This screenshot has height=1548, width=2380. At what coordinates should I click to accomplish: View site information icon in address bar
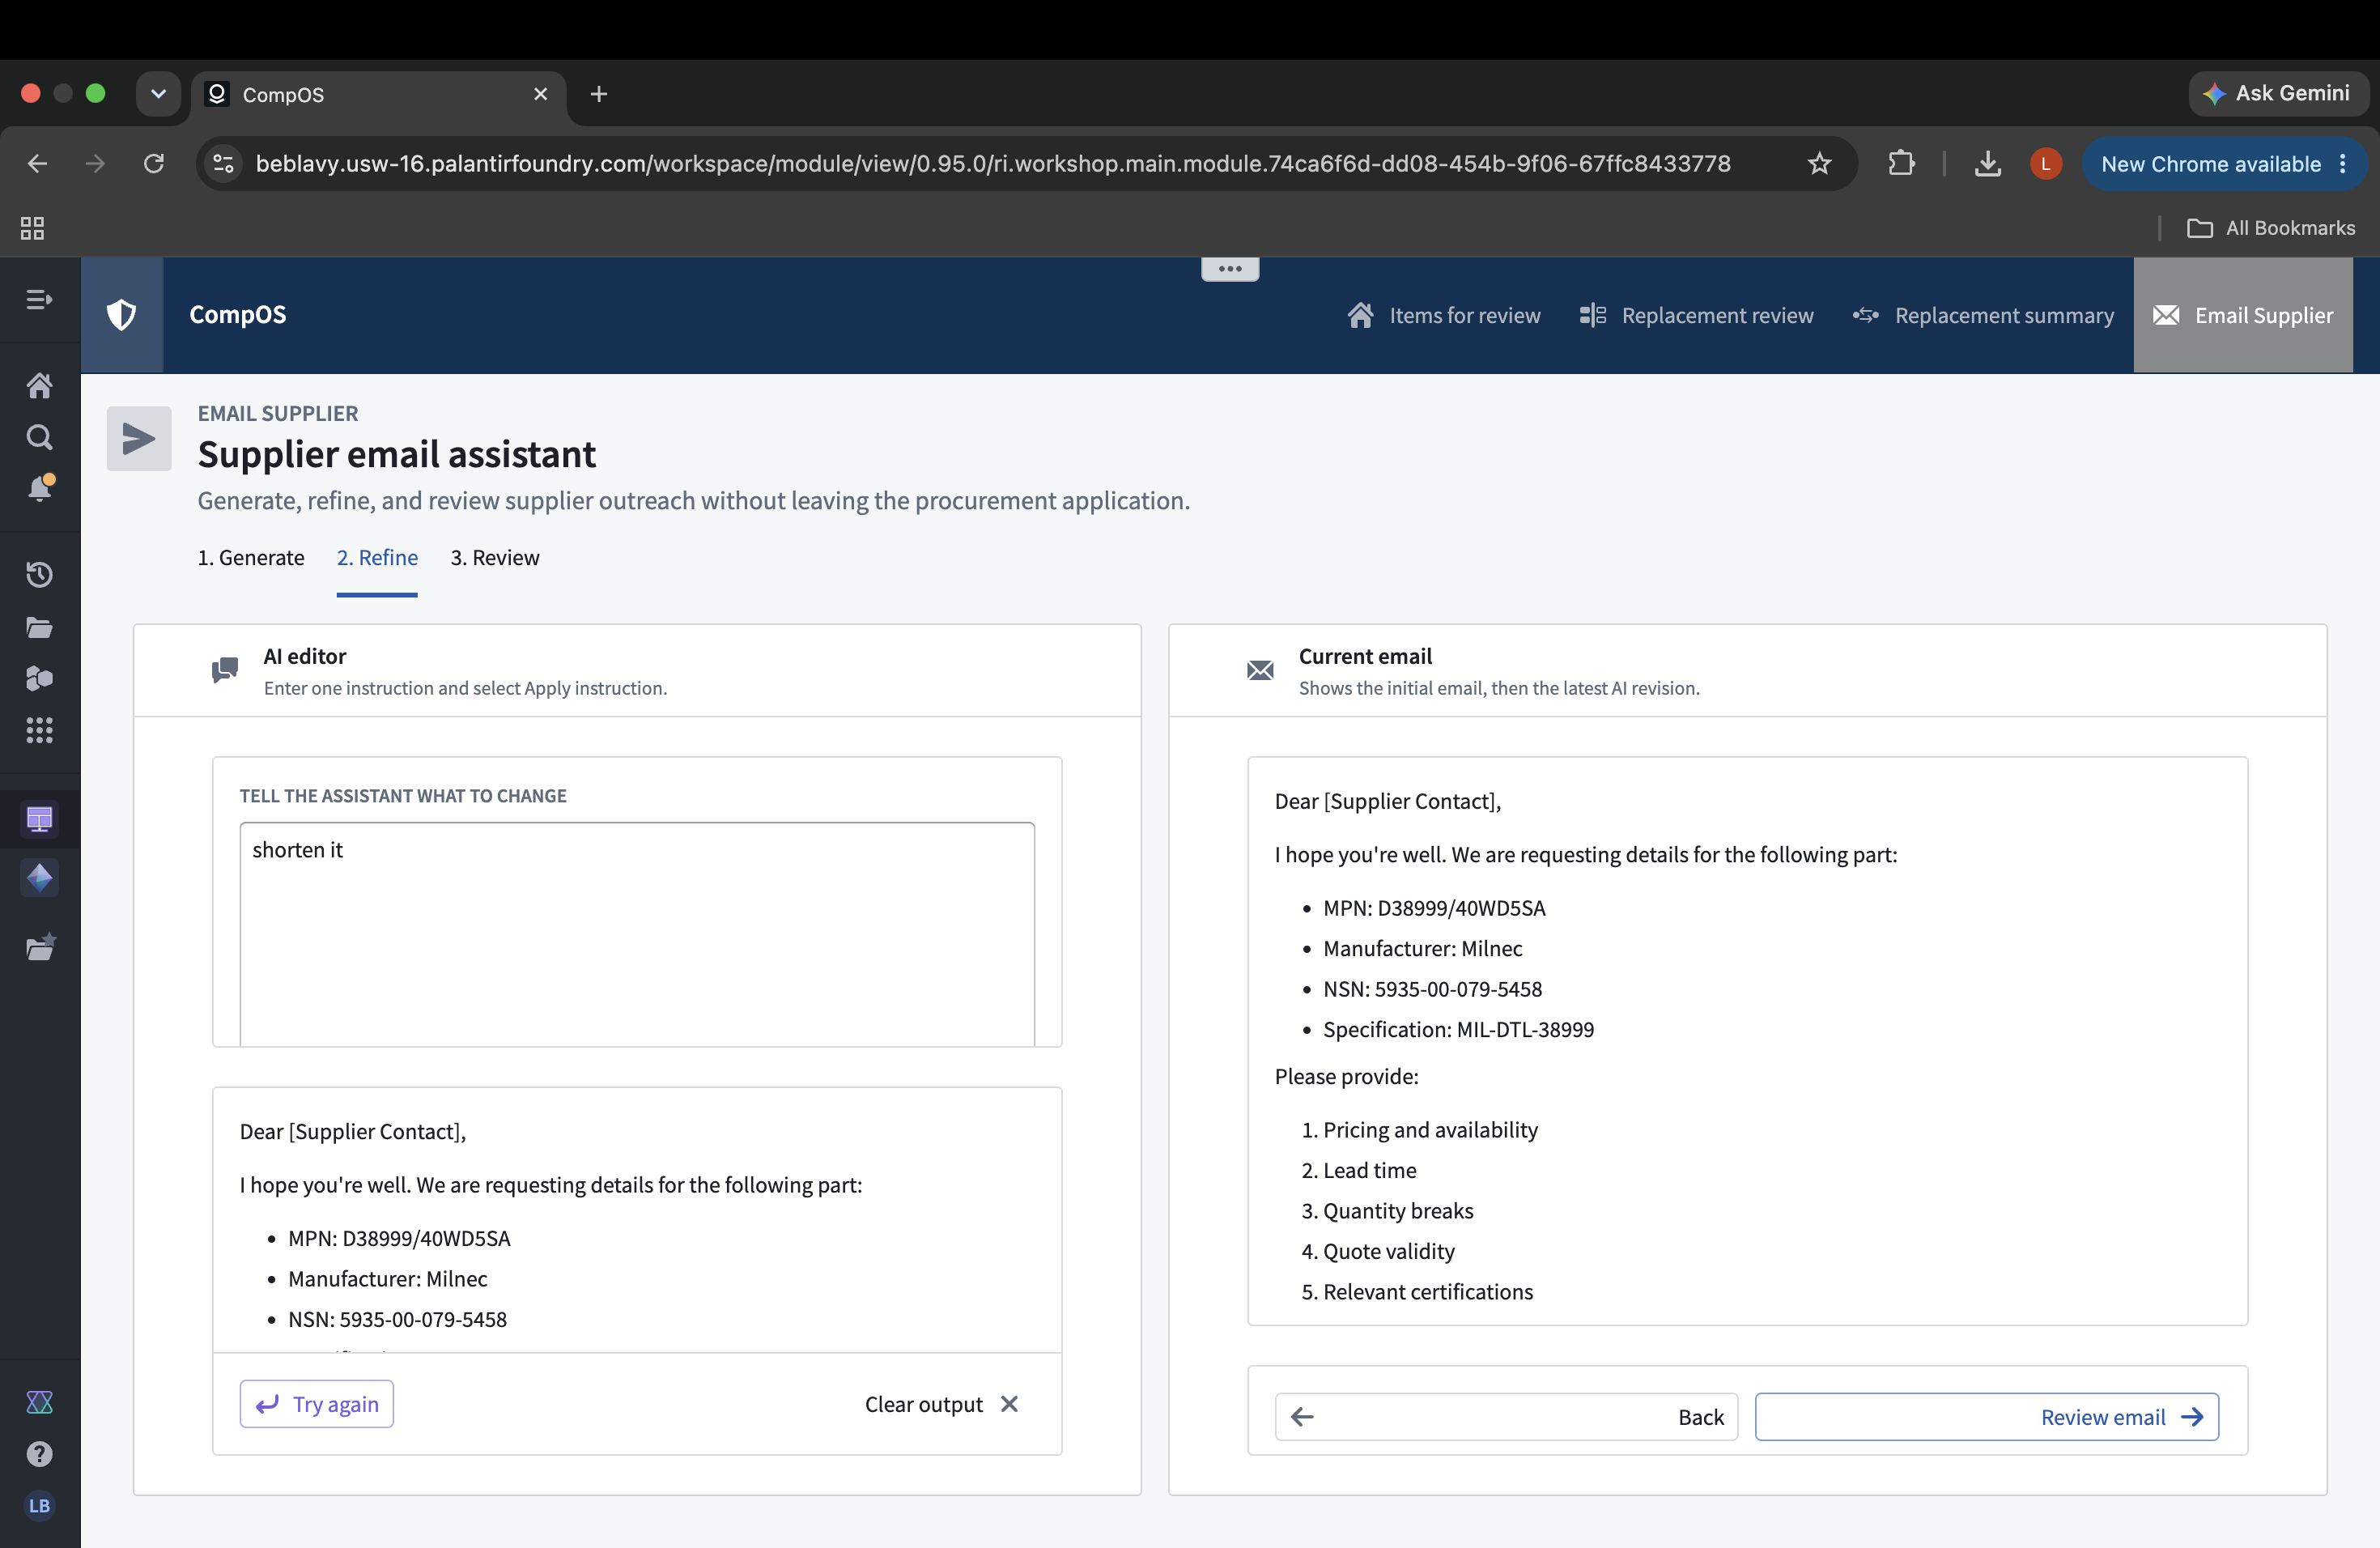click(223, 163)
